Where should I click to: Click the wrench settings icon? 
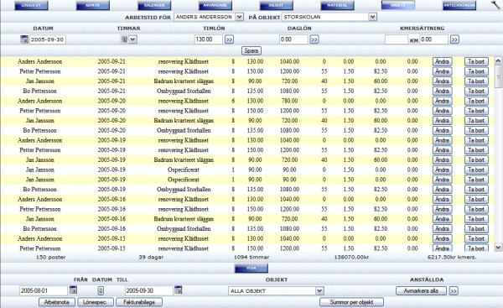coord(495,4)
